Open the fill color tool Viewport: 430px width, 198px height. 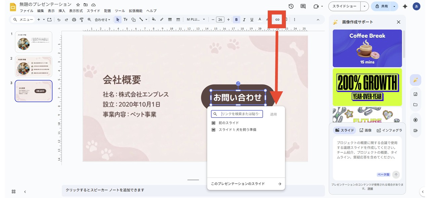click(x=154, y=19)
